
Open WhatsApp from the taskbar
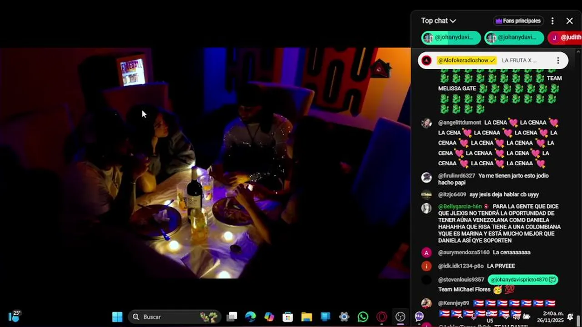pos(363,317)
